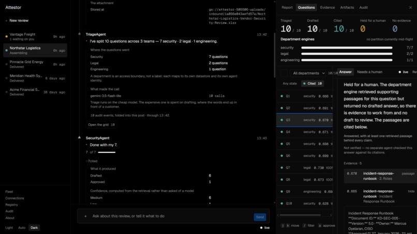Open Connections in sidebar
This screenshot has height=234, width=417.
click(14, 198)
